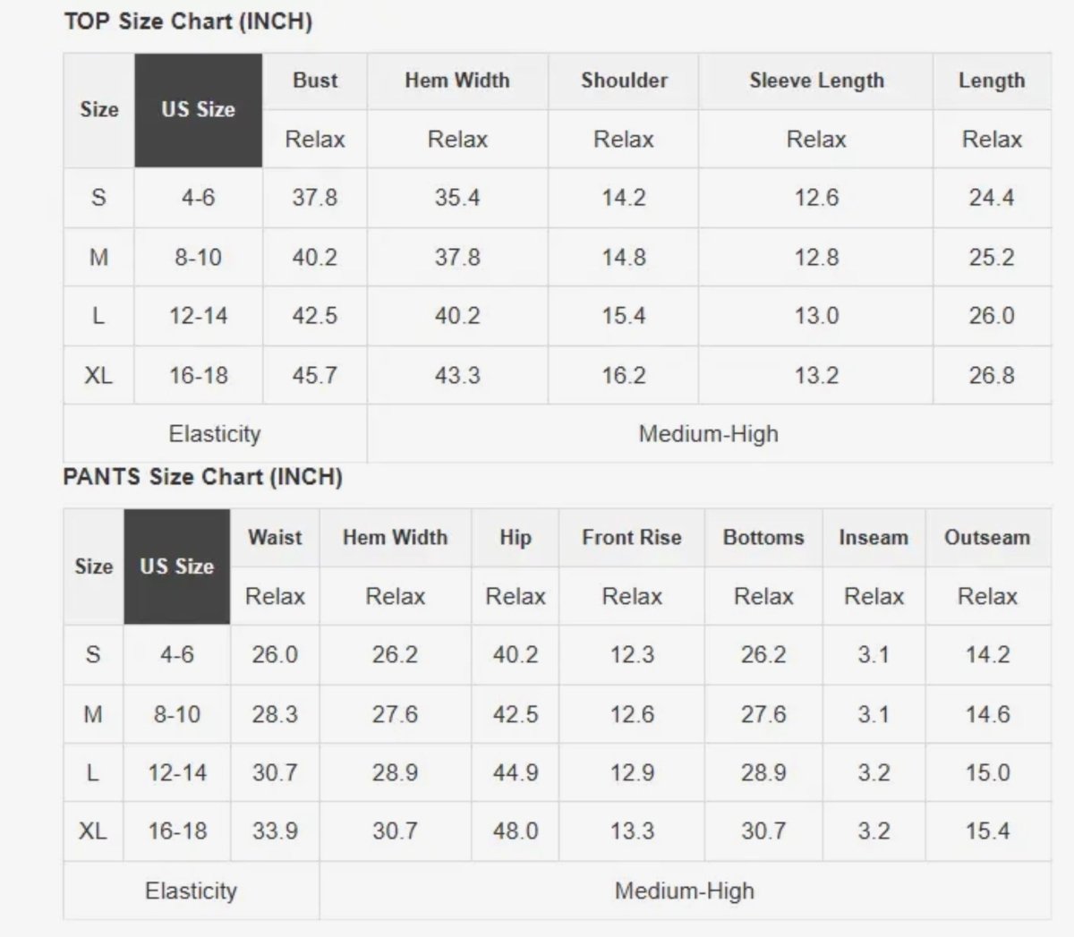This screenshot has height=937, width=1074.
Task: Click the US Size header in PANTS chart
Action: pos(177,566)
